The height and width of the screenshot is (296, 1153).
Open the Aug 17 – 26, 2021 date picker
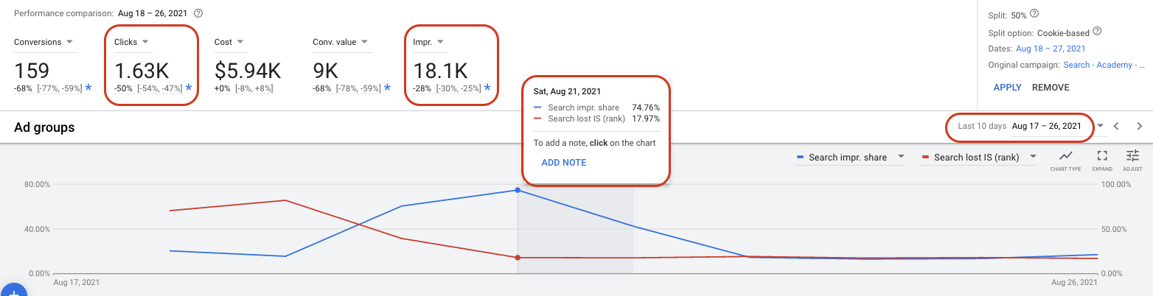tap(1047, 126)
